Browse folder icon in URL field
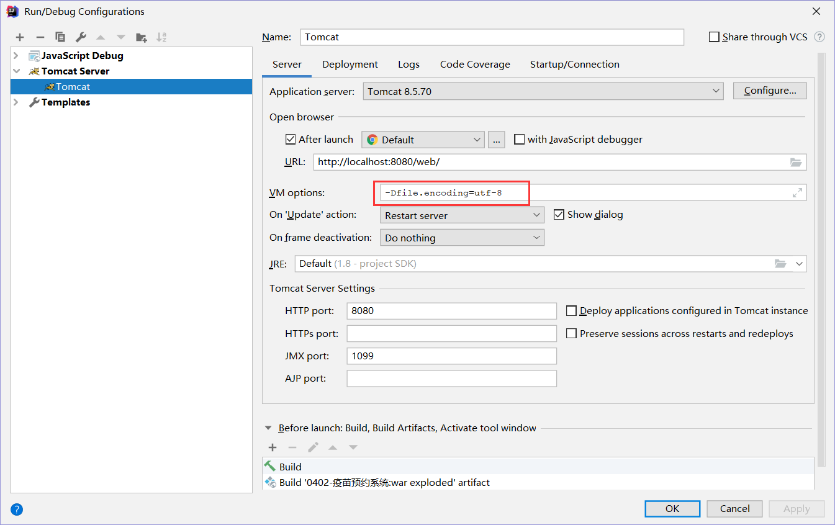This screenshot has height=525, width=835. pyautogui.click(x=796, y=162)
